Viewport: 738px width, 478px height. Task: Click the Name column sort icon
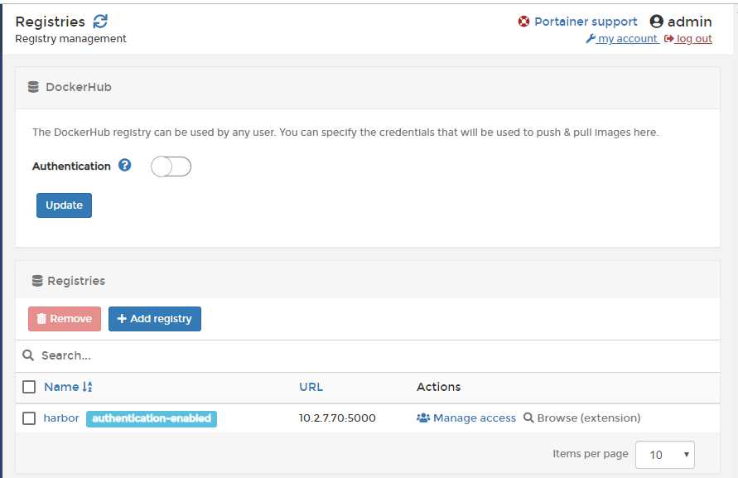87,387
